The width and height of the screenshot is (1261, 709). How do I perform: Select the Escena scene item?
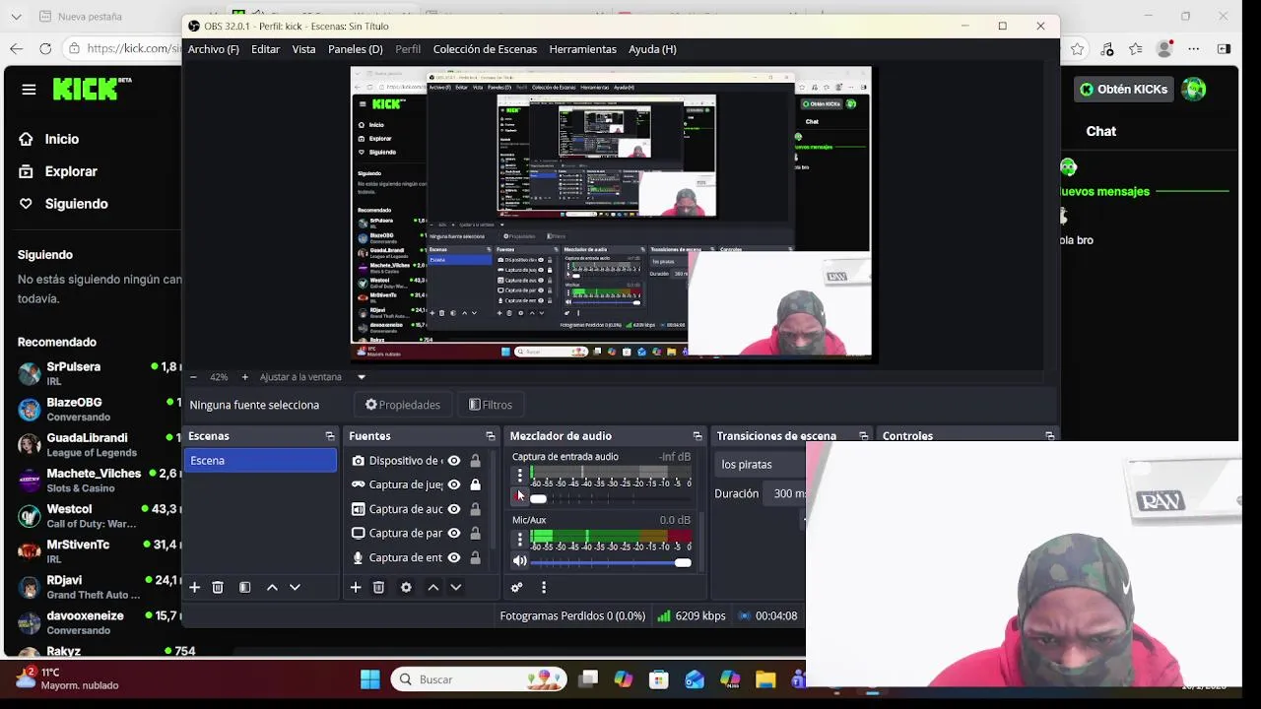click(x=260, y=461)
